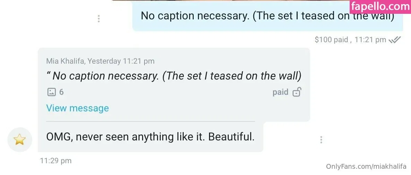Click the "OMG, never seen anything like it" reply text
The image size is (411, 175).
150,137
